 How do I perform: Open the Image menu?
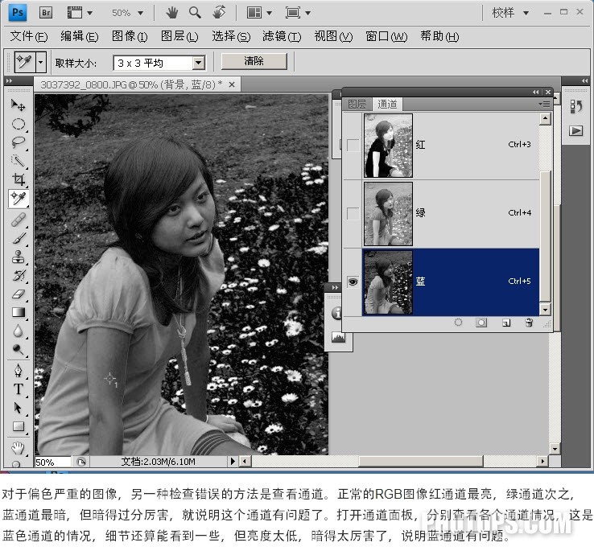click(130, 36)
